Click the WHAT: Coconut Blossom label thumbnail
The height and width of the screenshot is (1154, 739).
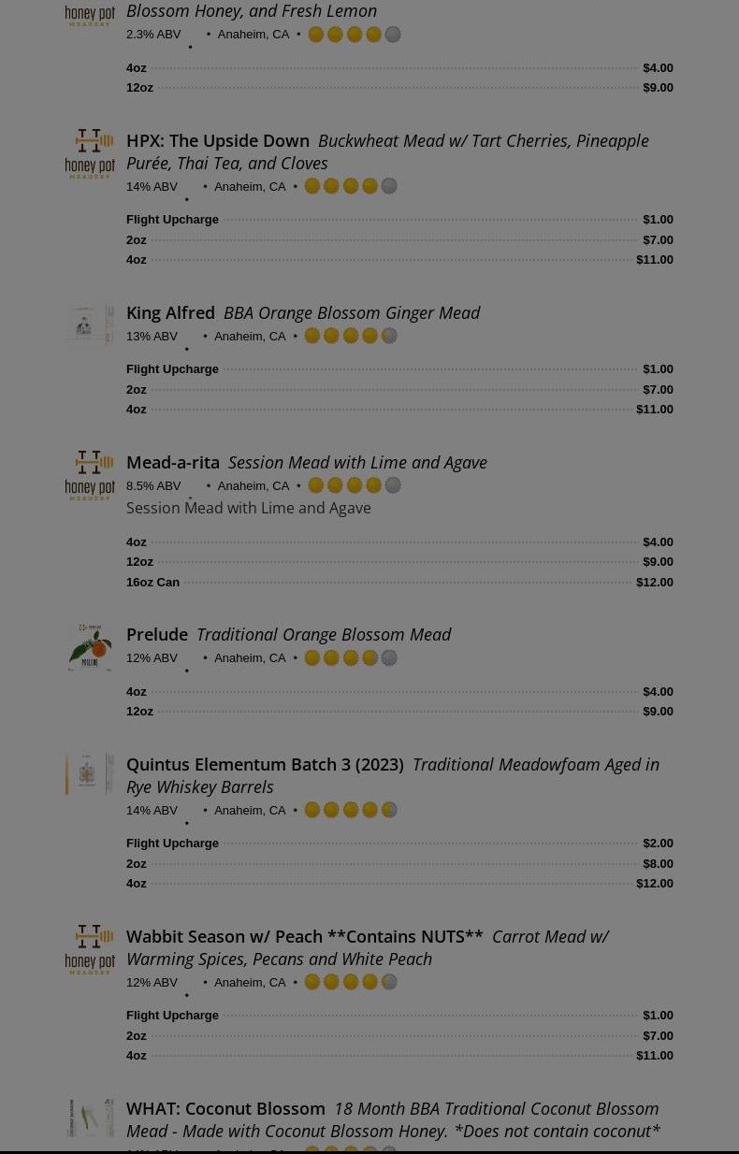90,1118
